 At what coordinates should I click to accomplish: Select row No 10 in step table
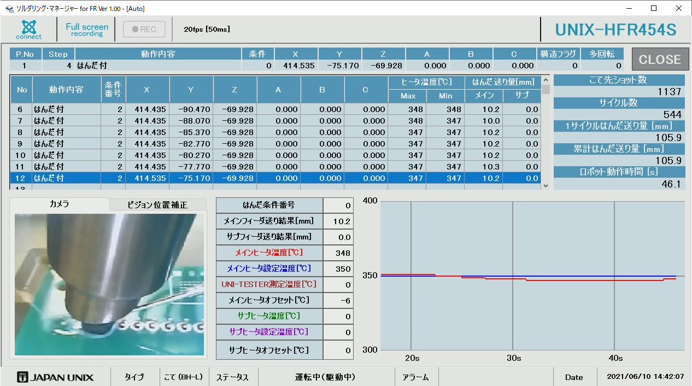(x=275, y=155)
